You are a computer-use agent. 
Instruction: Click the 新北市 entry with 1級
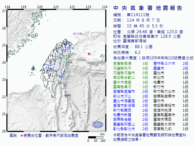coord(159,78)
